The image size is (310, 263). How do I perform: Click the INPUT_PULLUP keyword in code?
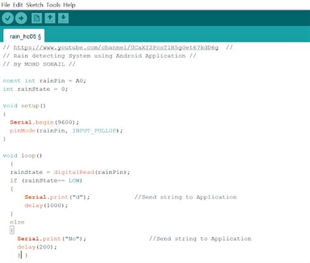pyautogui.click(x=94, y=131)
